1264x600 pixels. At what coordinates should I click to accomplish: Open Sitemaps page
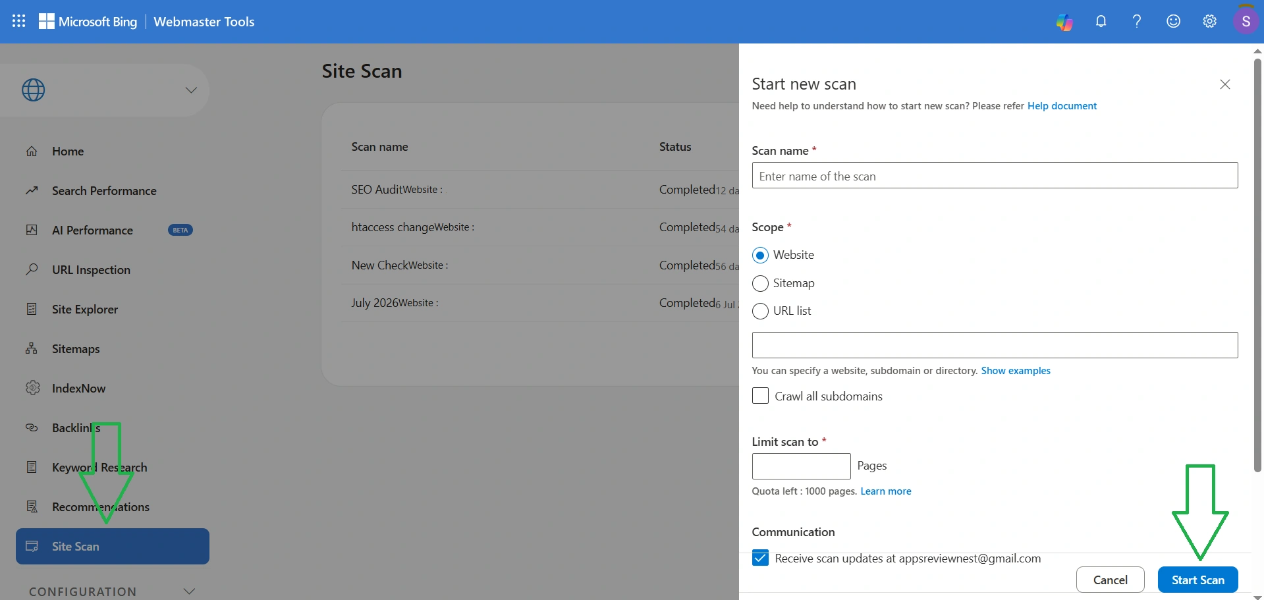click(x=76, y=349)
